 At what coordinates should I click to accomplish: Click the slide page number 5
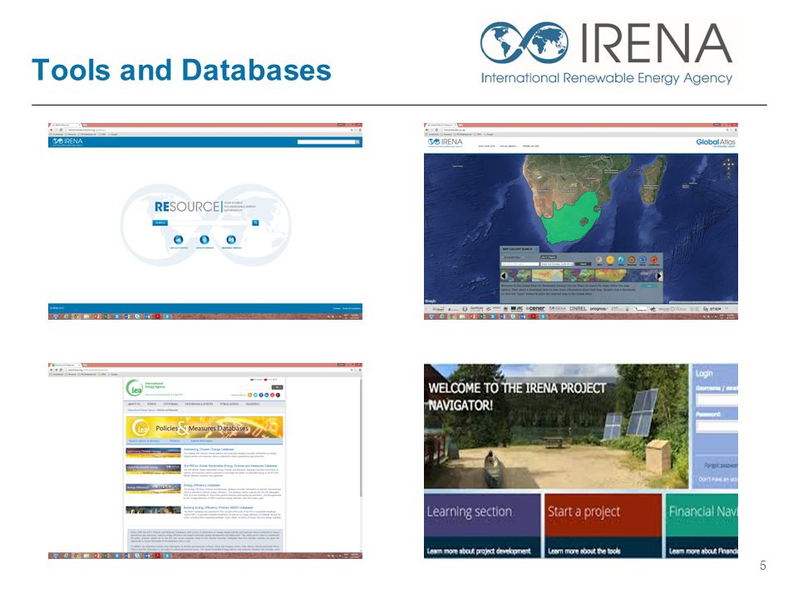pyautogui.click(x=762, y=566)
